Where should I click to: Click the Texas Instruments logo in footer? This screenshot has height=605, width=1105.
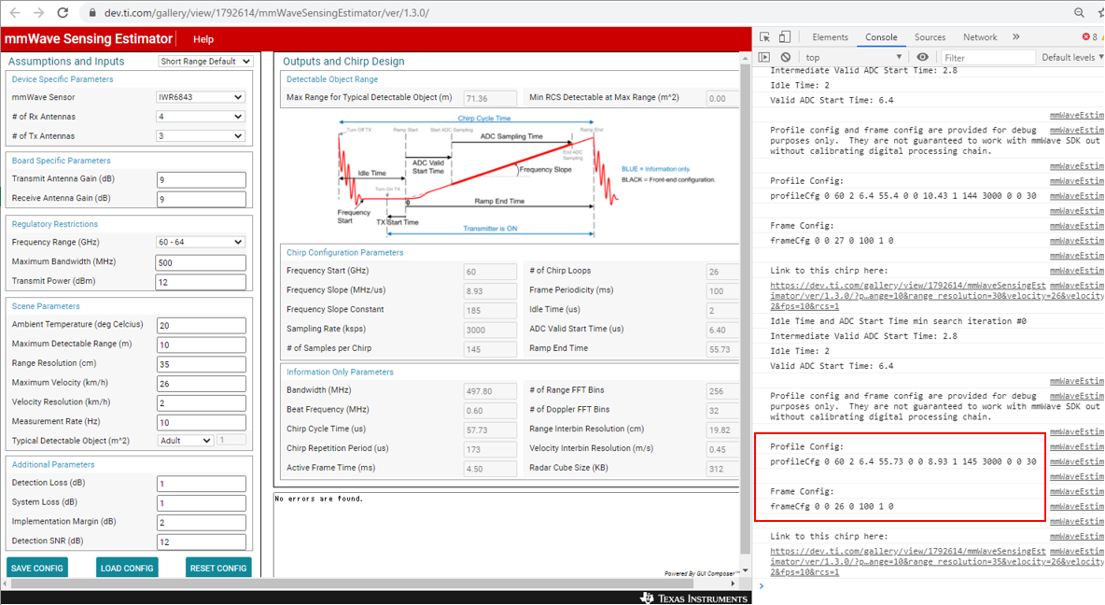tap(694, 598)
